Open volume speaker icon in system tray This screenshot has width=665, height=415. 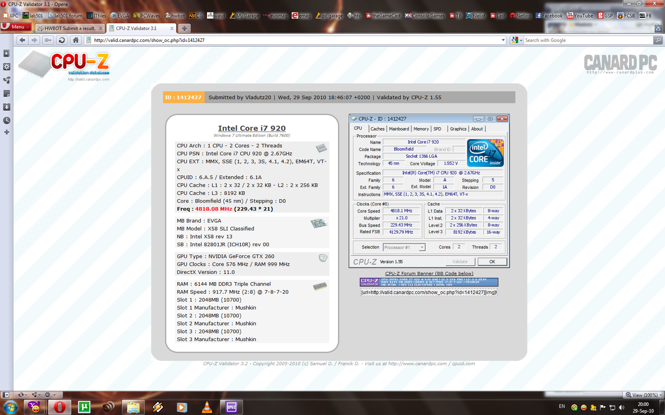click(622, 408)
